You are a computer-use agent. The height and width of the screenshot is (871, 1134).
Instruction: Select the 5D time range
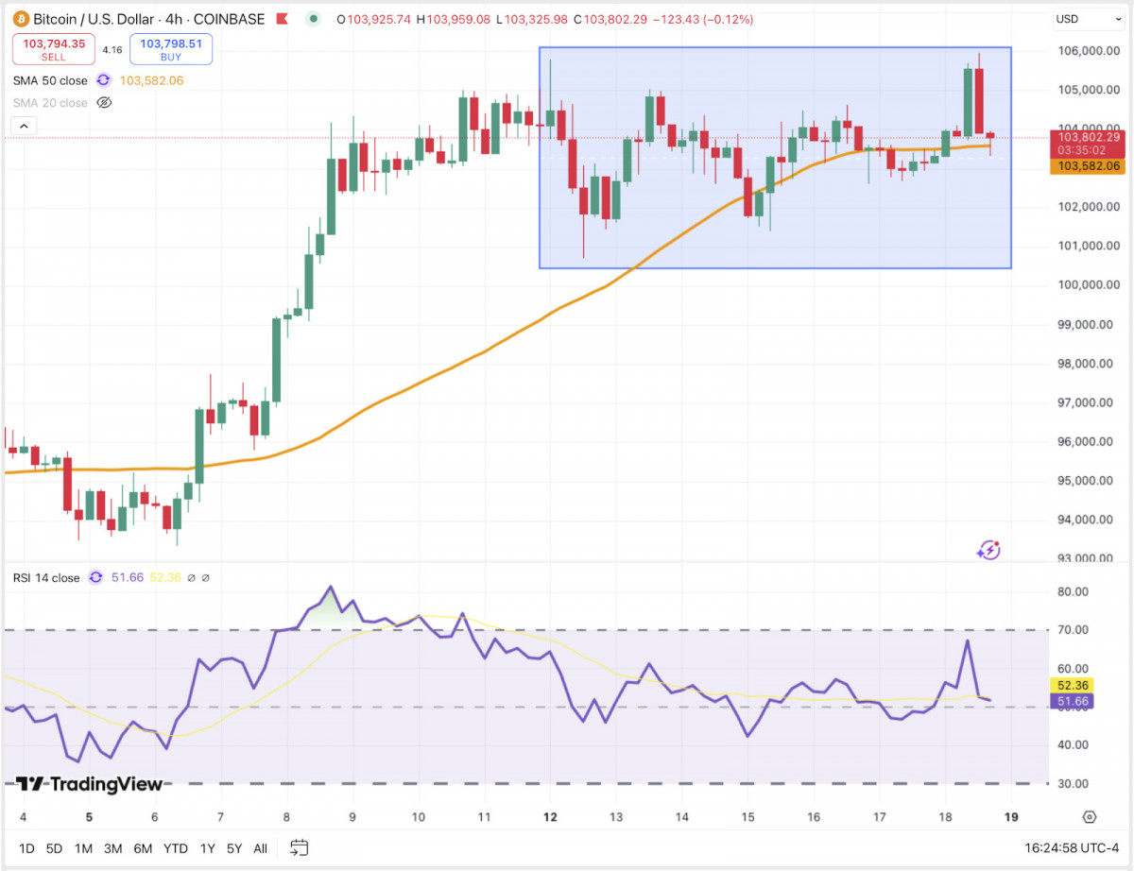tap(55, 848)
